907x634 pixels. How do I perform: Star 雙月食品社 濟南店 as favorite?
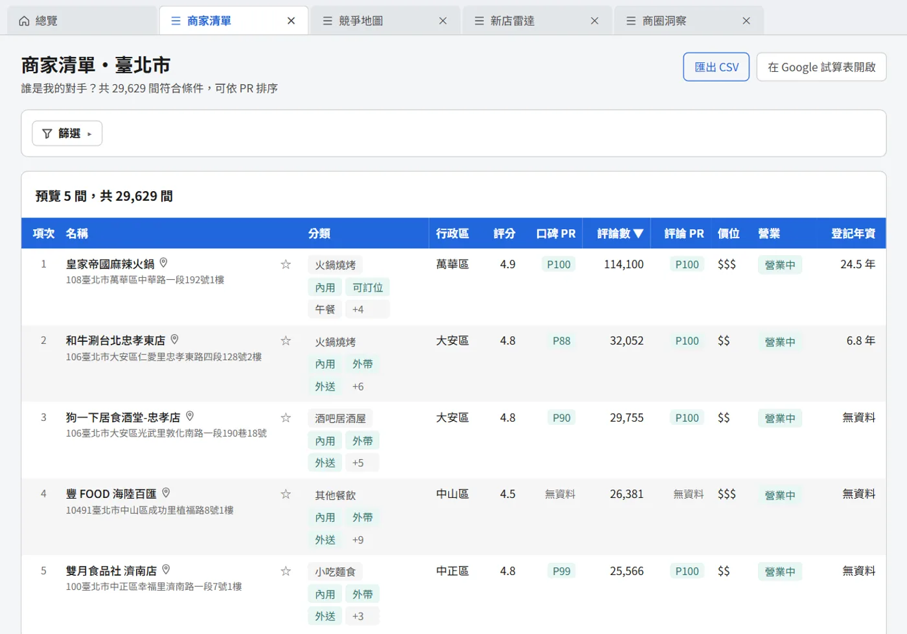(286, 571)
